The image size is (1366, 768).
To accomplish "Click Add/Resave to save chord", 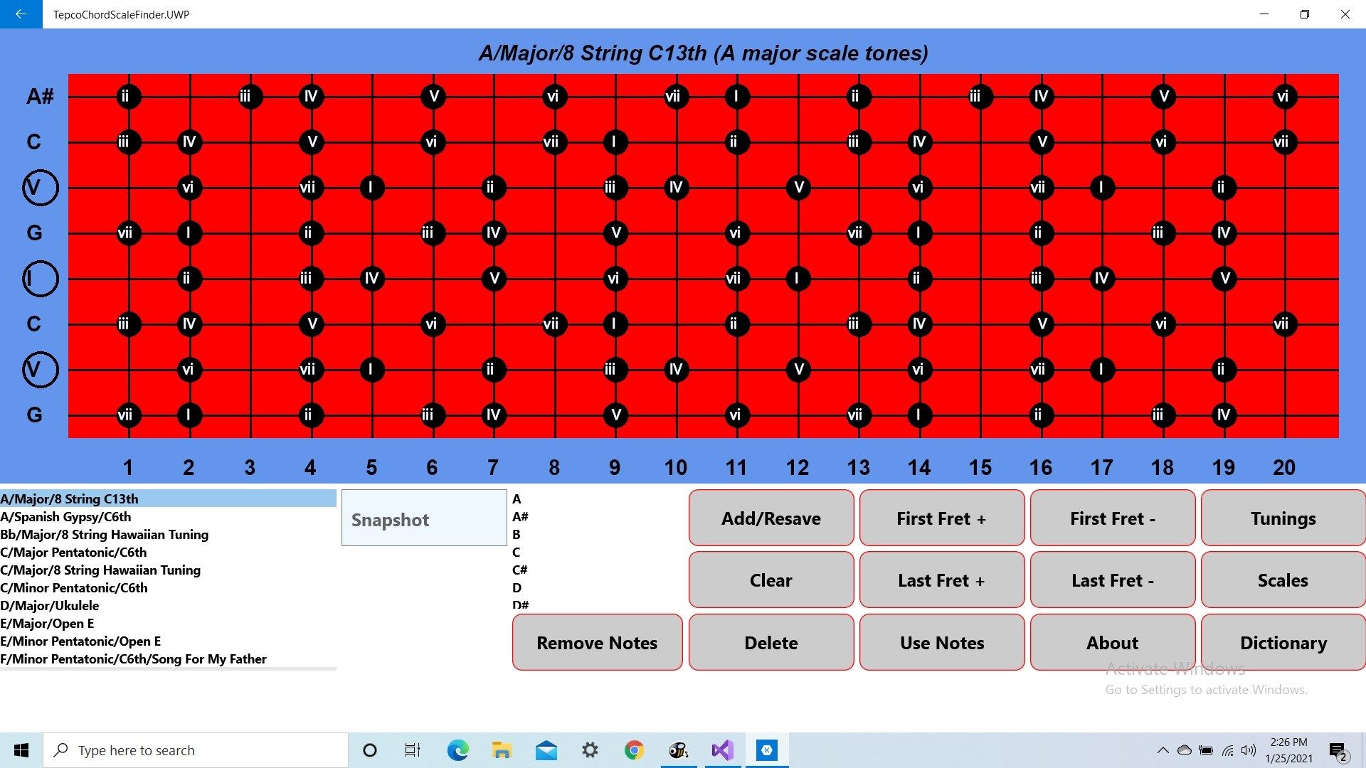I will click(771, 518).
